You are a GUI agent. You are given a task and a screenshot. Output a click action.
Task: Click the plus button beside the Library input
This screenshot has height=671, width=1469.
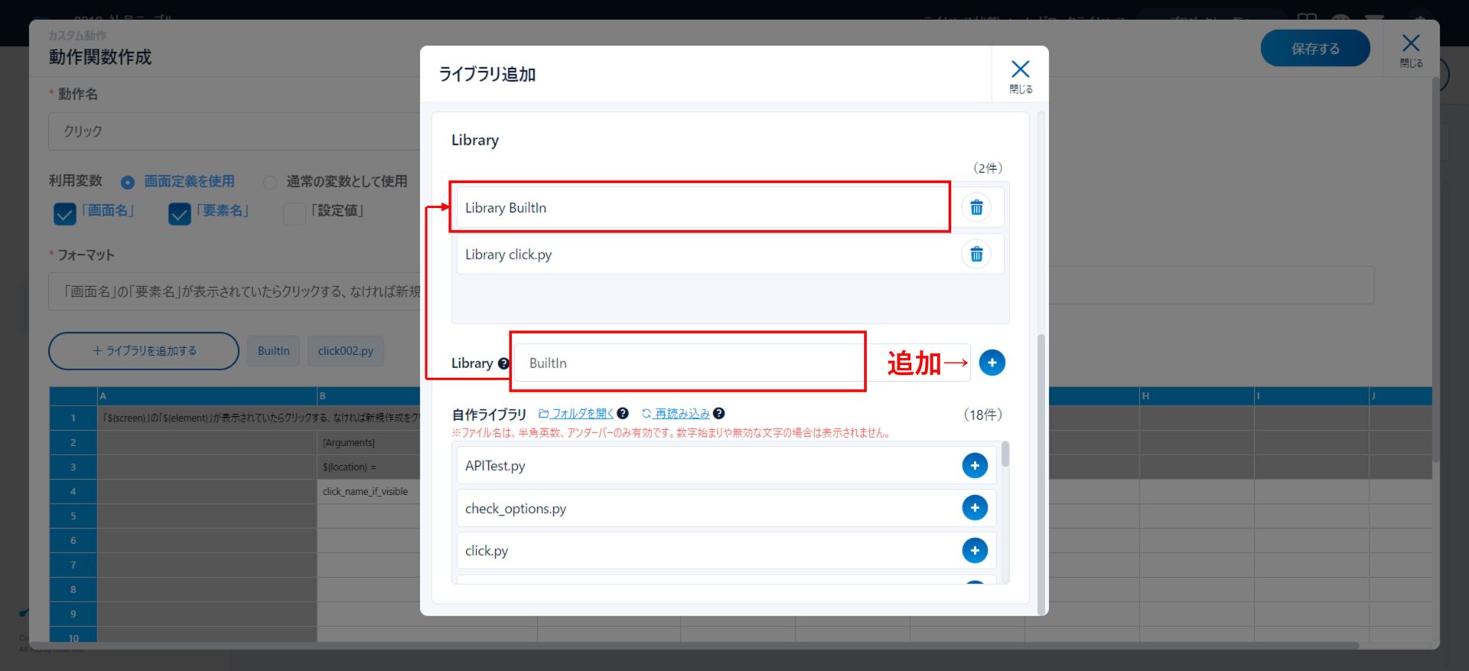point(992,363)
